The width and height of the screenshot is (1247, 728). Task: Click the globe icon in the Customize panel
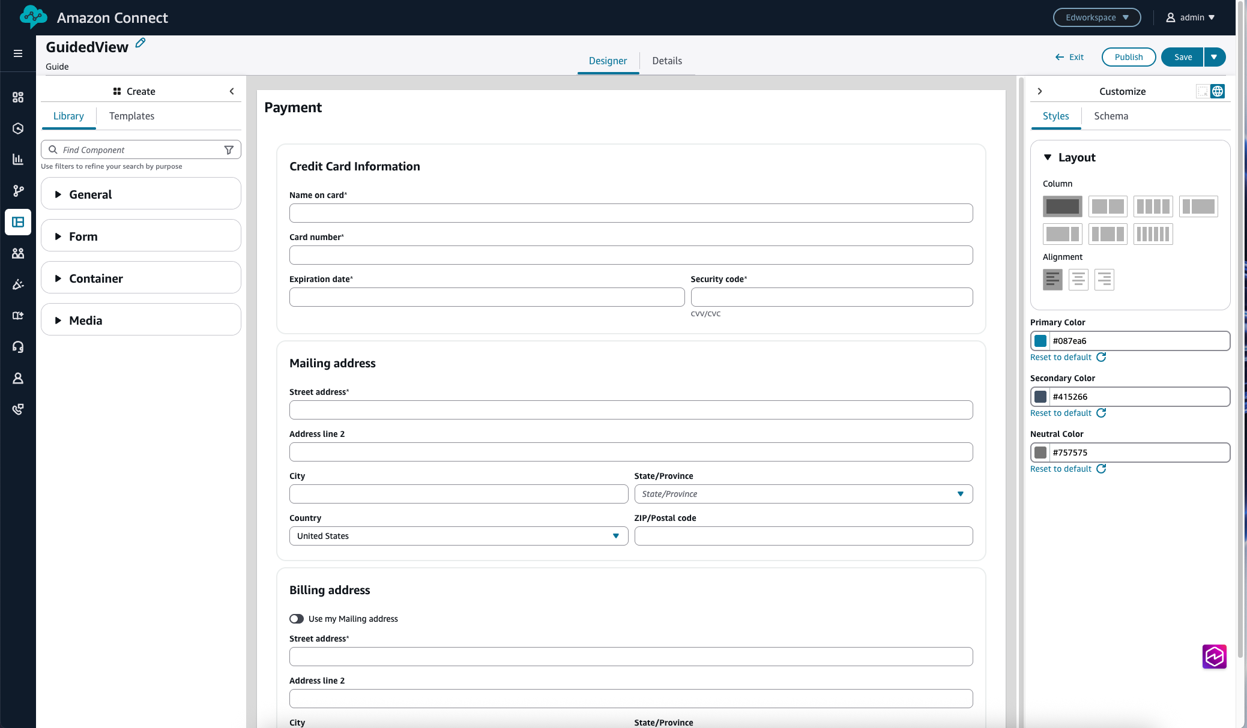(1218, 91)
